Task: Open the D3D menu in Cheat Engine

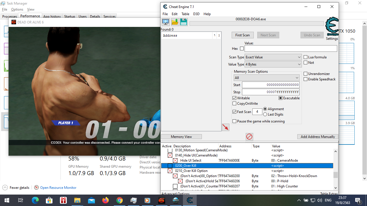Action: (196, 14)
